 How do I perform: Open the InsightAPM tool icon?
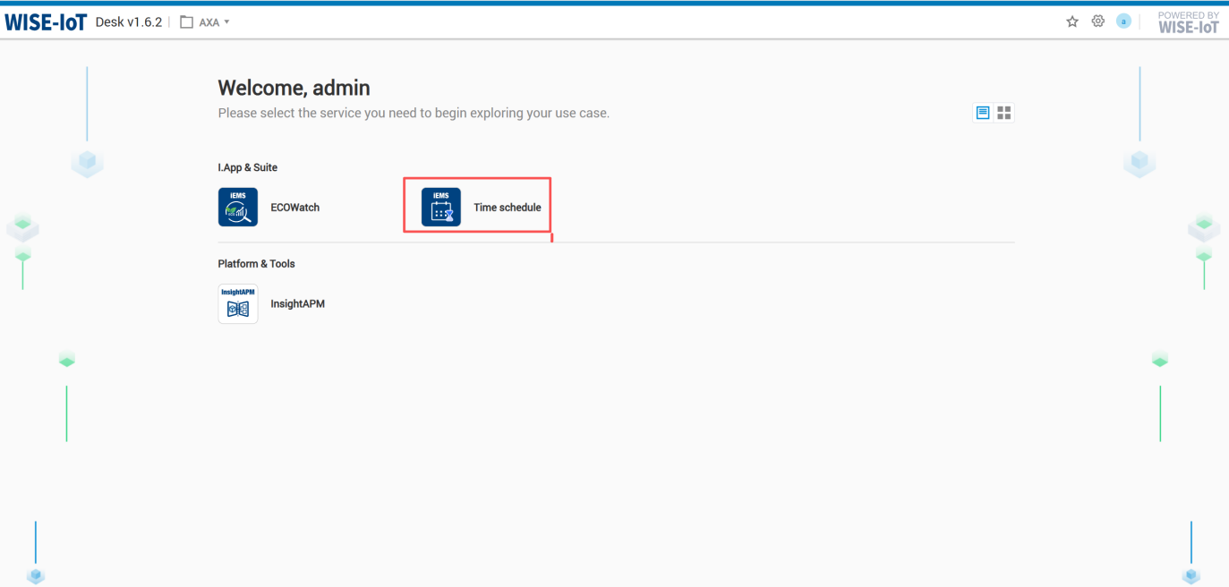pyautogui.click(x=237, y=303)
